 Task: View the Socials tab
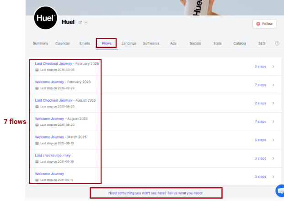point(195,43)
